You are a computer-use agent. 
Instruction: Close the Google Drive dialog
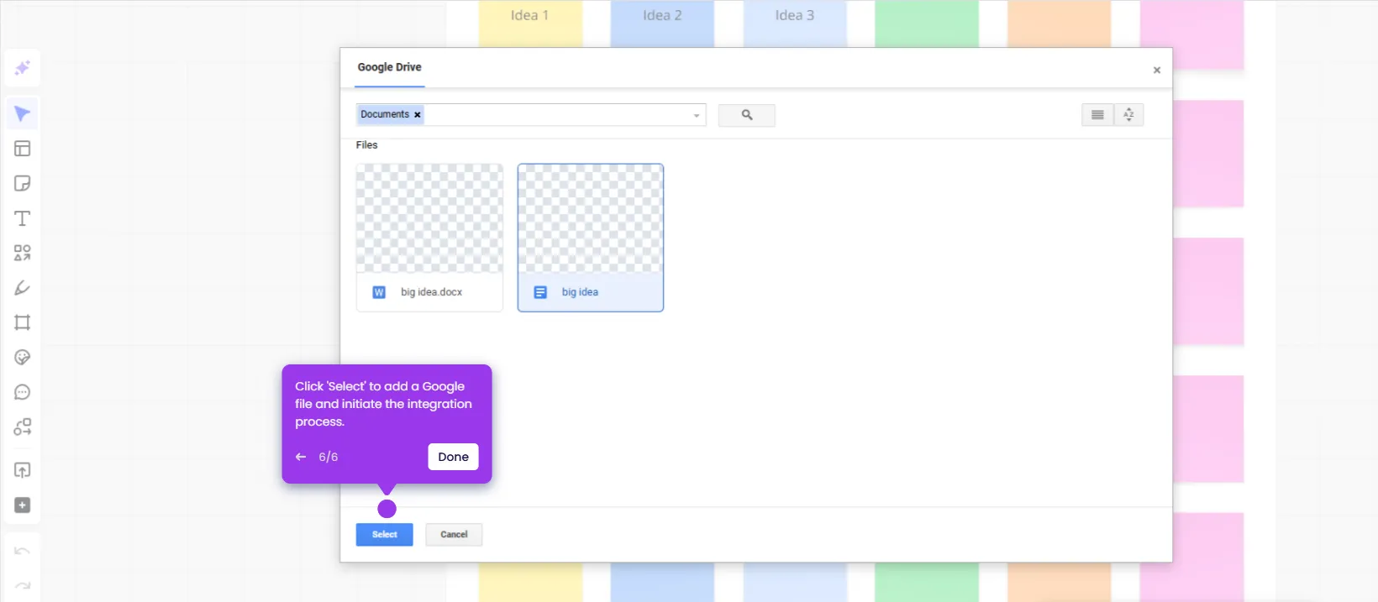tap(1157, 70)
